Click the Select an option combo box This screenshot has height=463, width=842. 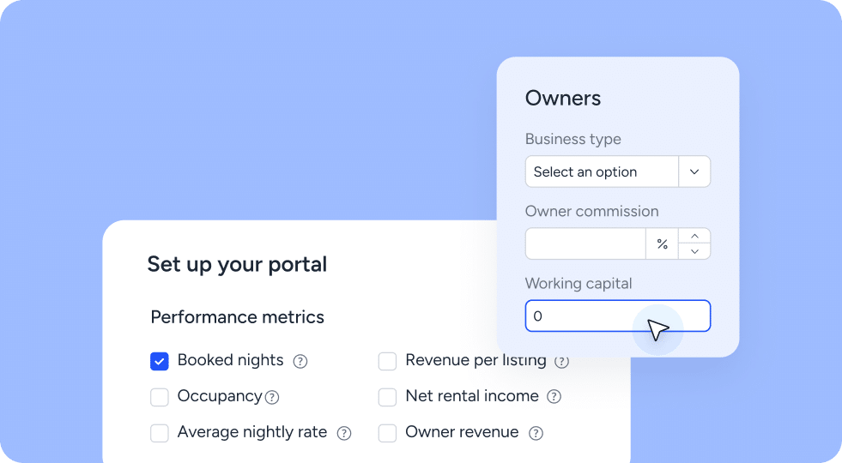point(601,171)
